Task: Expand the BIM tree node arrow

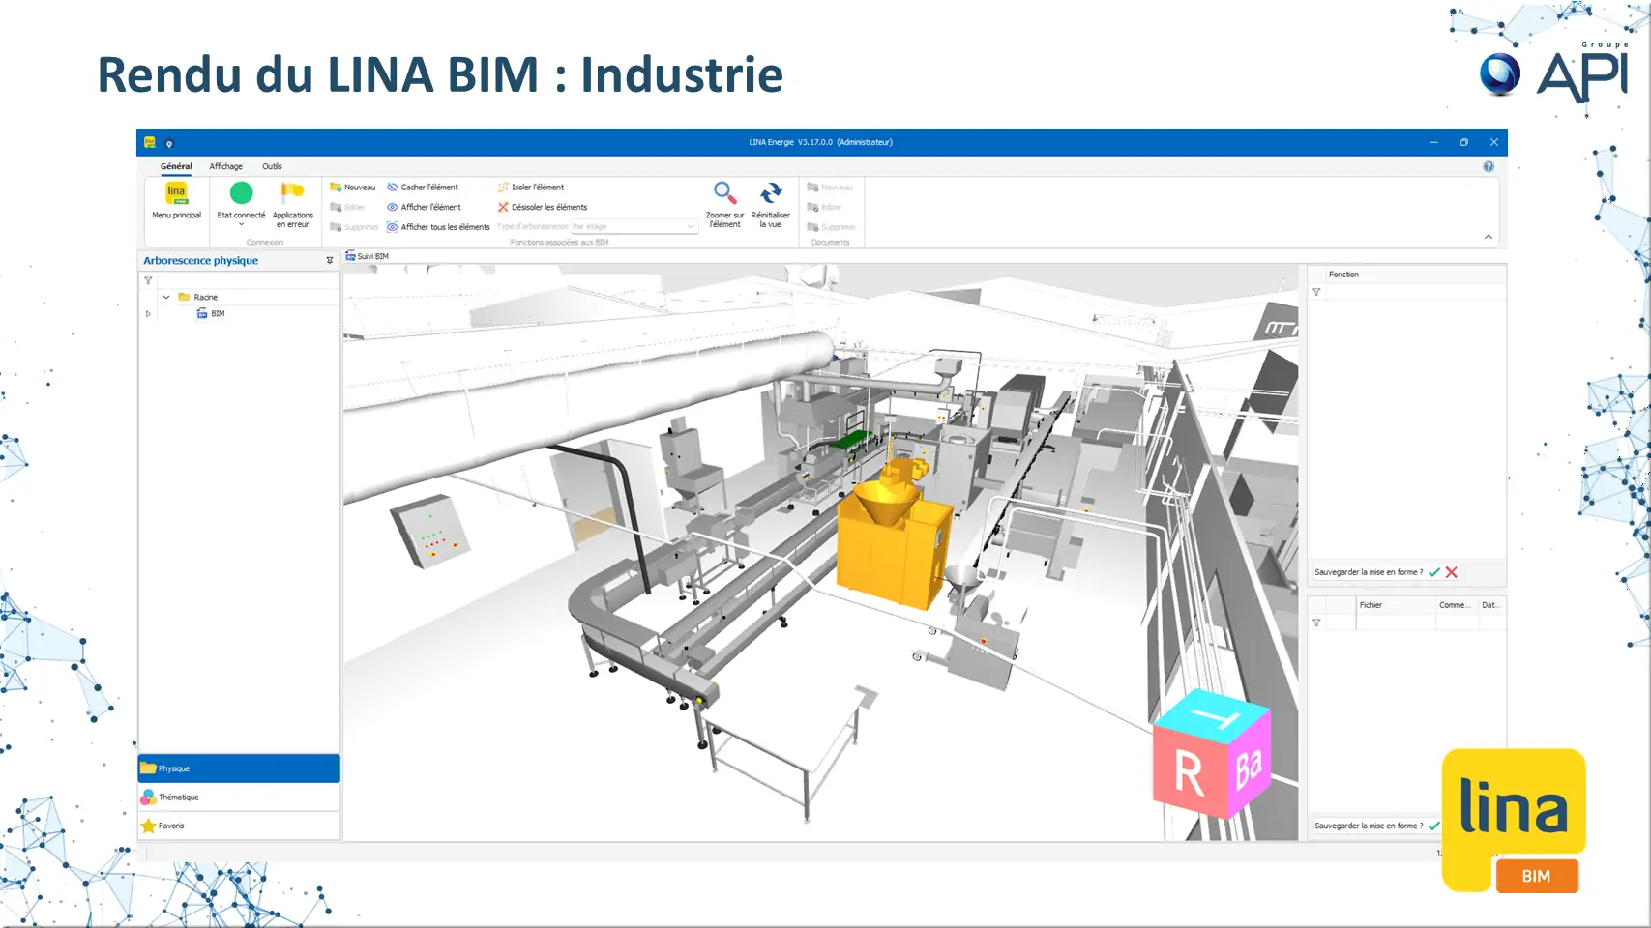Action: click(148, 314)
